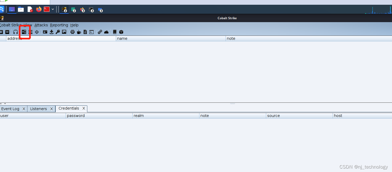The image size is (392, 172).
Task: Click the split pane collapse-up arrow
Action: coord(1,104)
